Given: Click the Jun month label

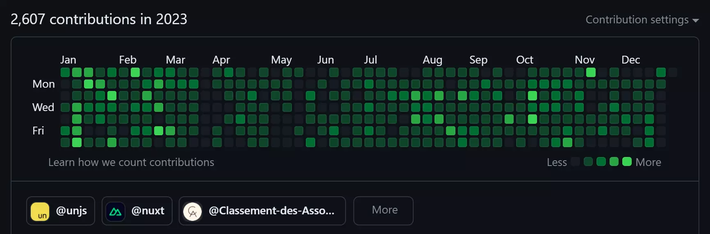Looking at the screenshot, I should [325, 60].
